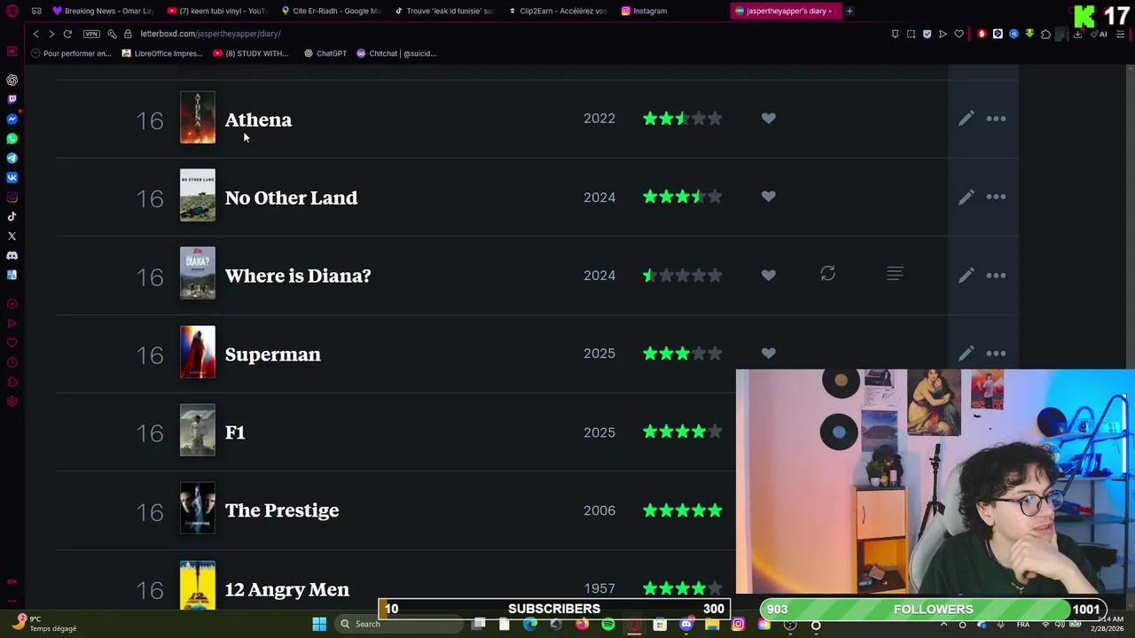Open Chitchat bookmark

[x=396, y=53]
